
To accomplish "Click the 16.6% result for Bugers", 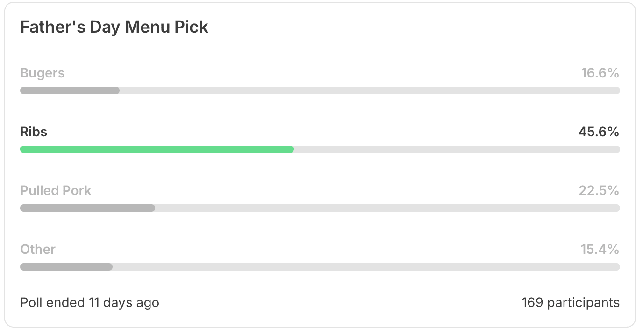I will tap(600, 73).
